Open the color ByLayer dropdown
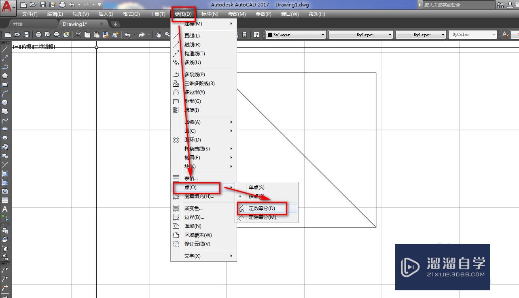This screenshot has width=519, height=298. pyautogui.click(x=296, y=35)
